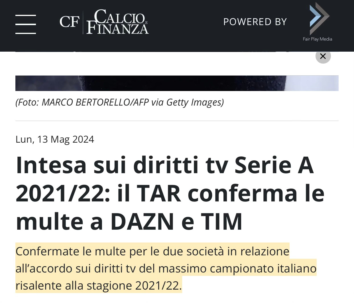Open the hamburger navigation menu
The image size is (354, 303).
(x=26, y=24)
